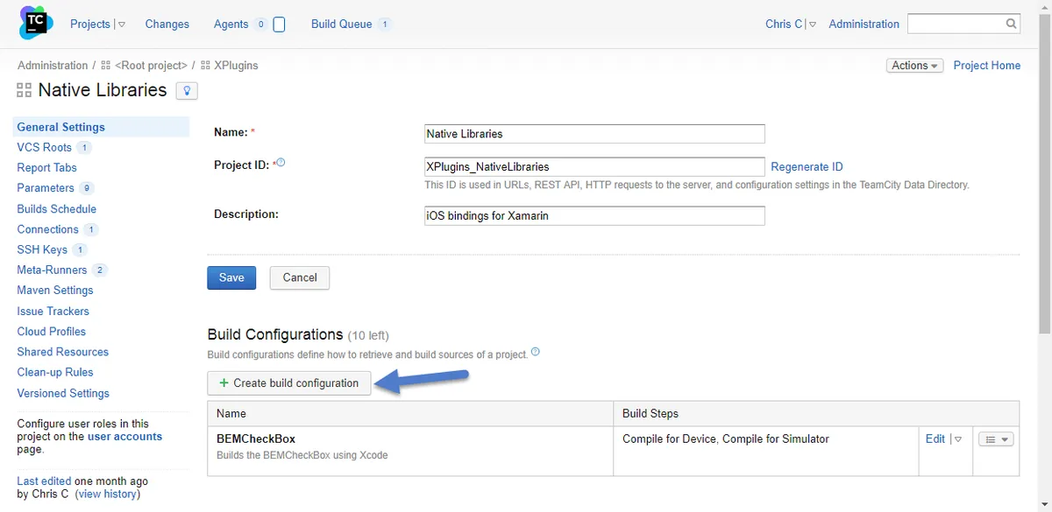Click the Save button
Image resolution: width=1052 pixels, height=512 pixels.
[x=231, y=277]
